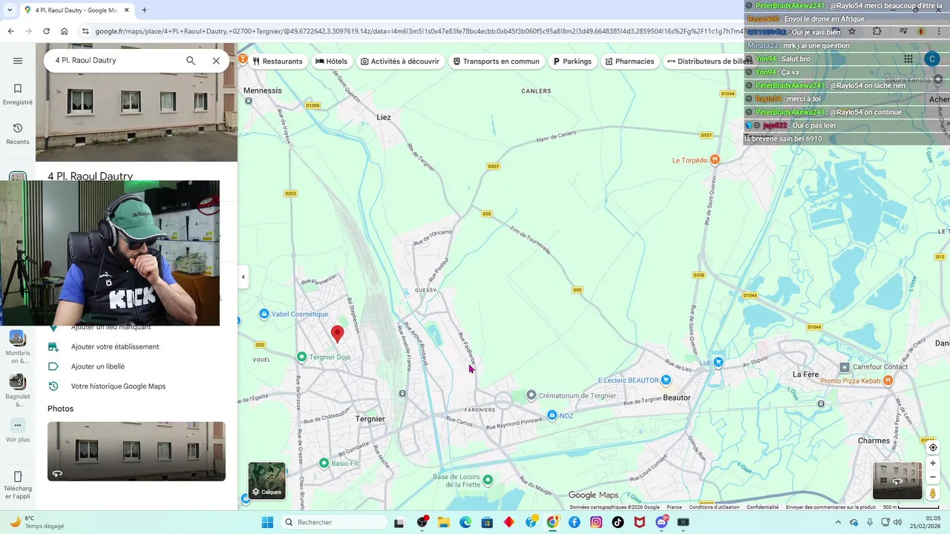
Task: Clear the search with the X icon
Action: tap(216, 61)
